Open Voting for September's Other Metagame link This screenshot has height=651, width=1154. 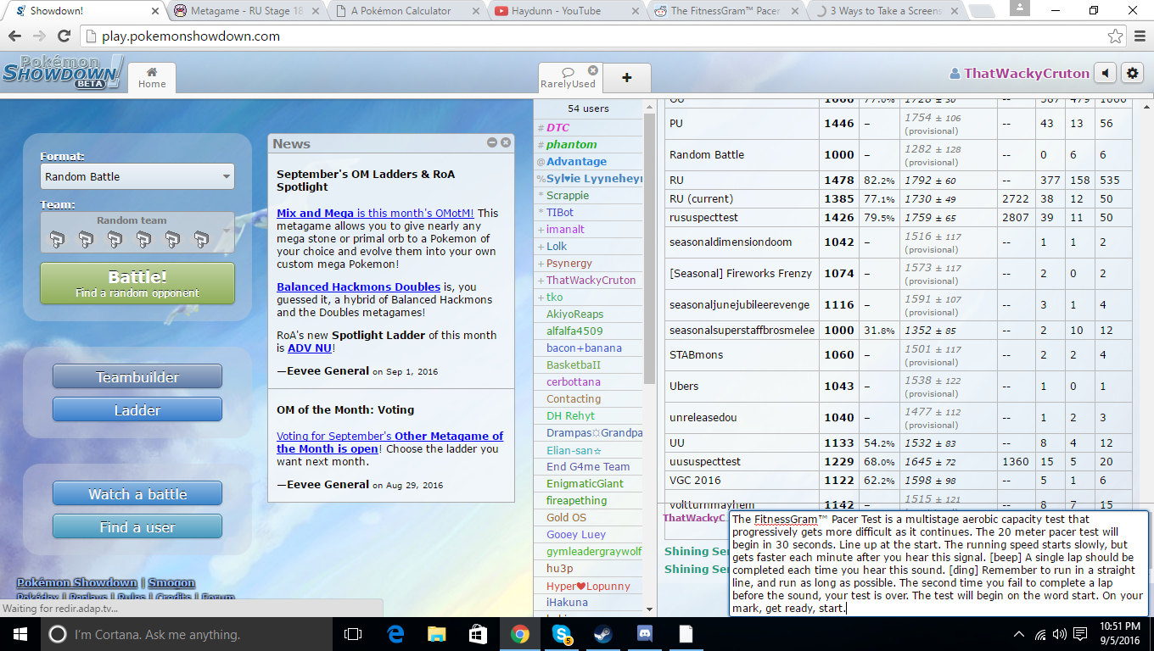pos(389,442)
